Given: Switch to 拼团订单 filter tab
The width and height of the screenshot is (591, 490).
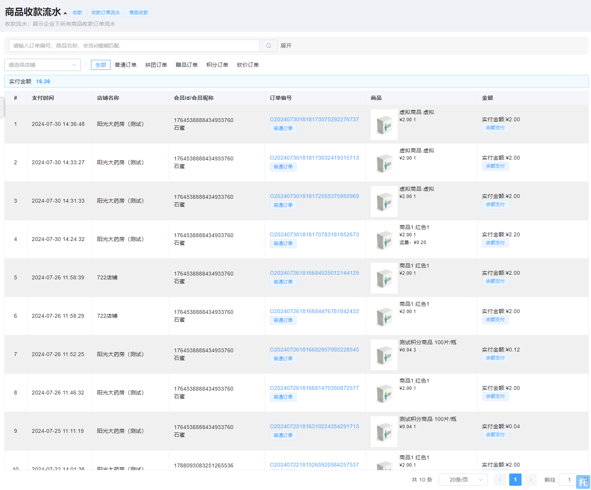Looking at the screenshot, I should (x=156, y=65).
